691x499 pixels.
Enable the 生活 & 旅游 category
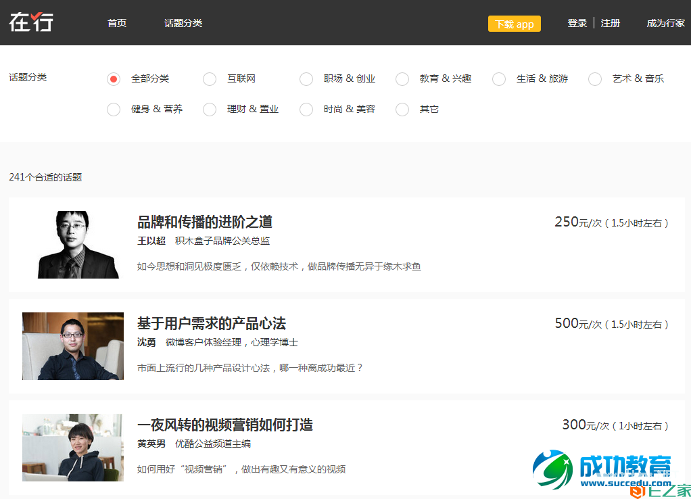coord(498,78)
